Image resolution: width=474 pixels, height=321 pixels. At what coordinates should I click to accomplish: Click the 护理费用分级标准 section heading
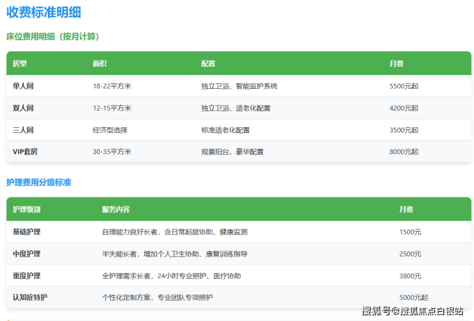click(38, 182)
